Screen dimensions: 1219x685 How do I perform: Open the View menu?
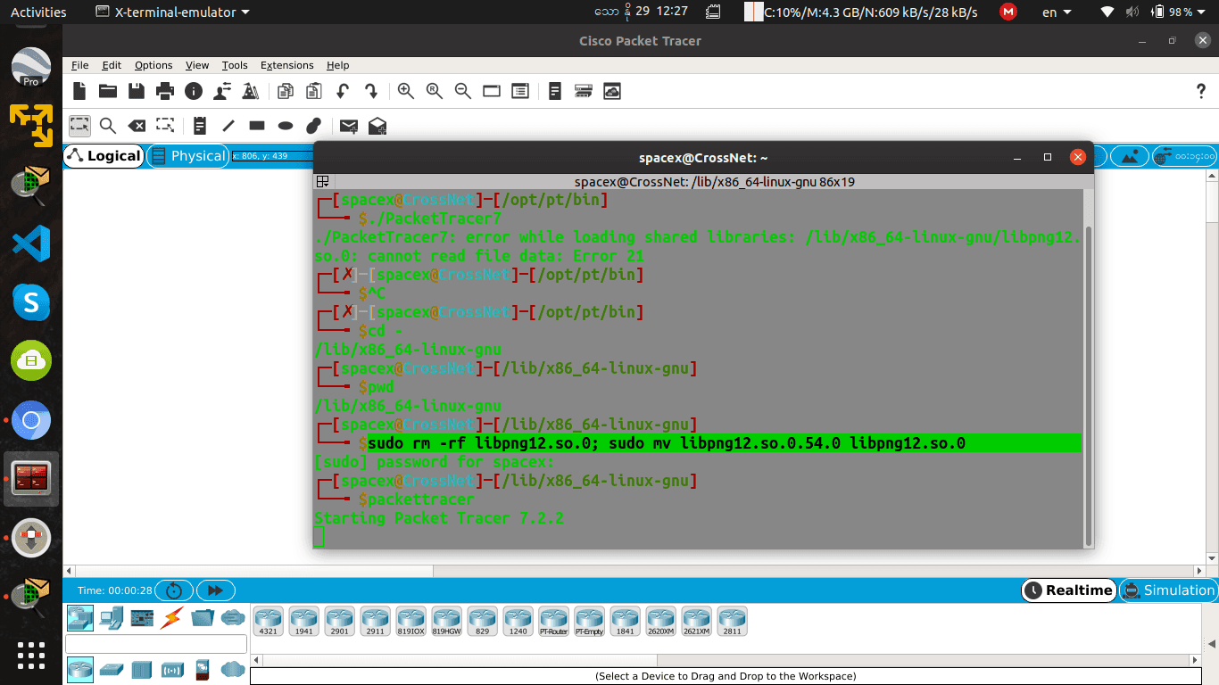pyautogui.click(x=197, y=65)
